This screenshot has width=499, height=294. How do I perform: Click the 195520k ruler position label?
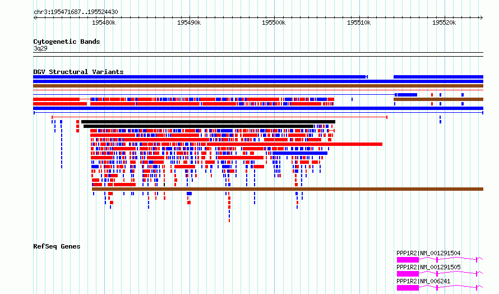coord(444,22)
